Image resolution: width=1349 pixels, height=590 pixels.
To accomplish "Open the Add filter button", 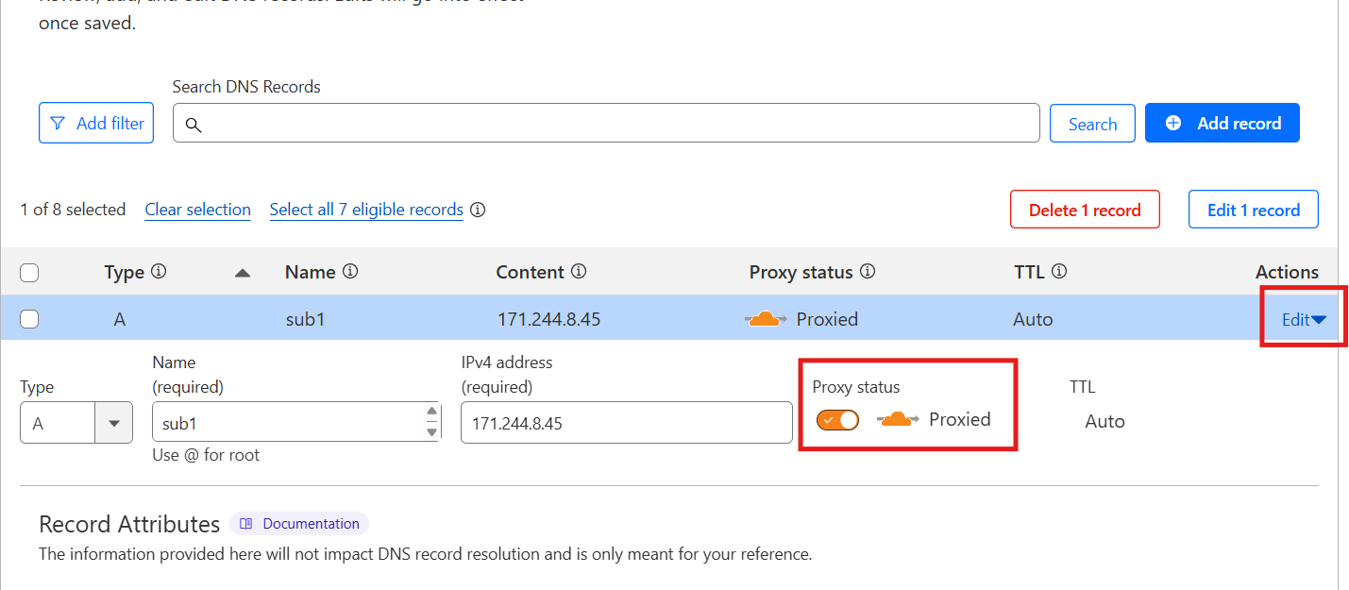I will point(96,124).
